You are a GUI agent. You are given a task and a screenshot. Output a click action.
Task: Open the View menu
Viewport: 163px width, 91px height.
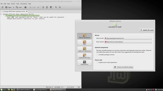click(8, 4)
